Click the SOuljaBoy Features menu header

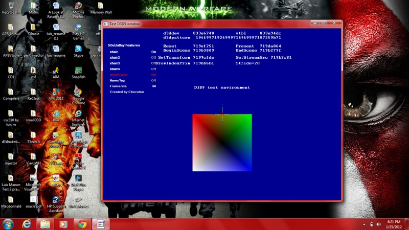(124, 45)
